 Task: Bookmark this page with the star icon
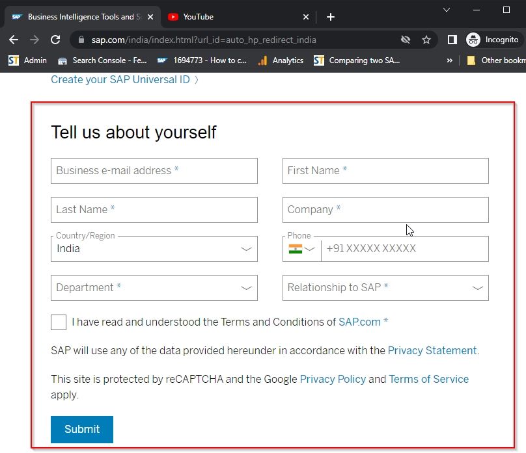pyautogui.click(x=426, y=40)
